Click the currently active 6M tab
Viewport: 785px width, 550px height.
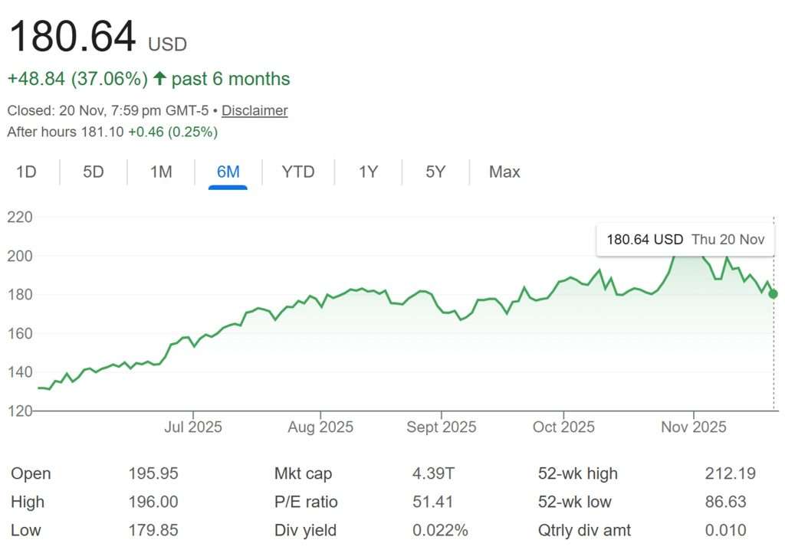[227, 172]
